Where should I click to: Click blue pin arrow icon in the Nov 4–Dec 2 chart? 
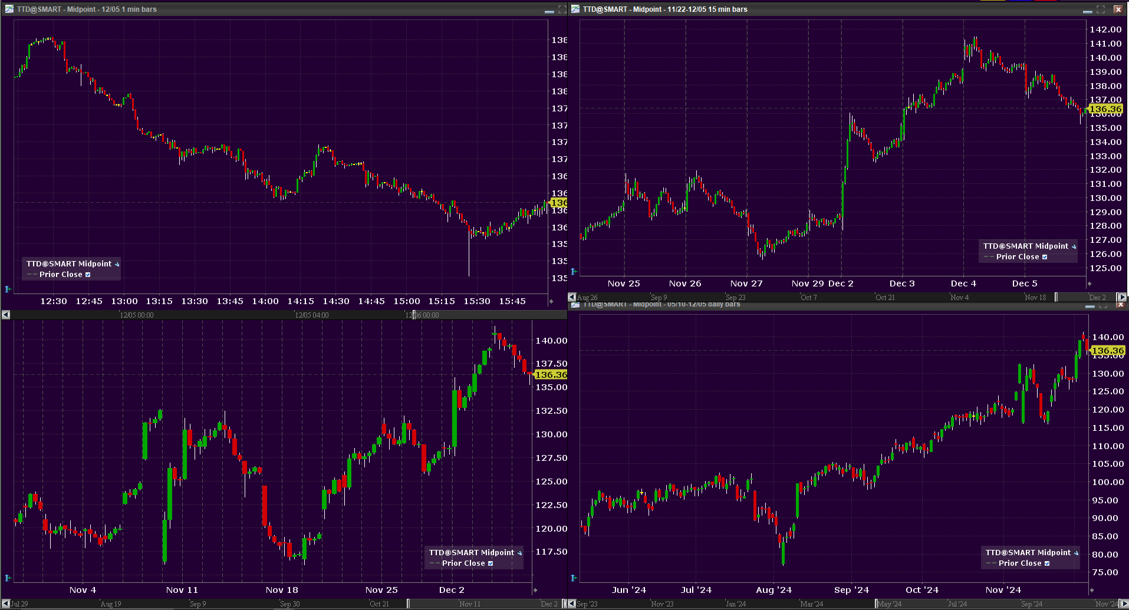point(8,578)
